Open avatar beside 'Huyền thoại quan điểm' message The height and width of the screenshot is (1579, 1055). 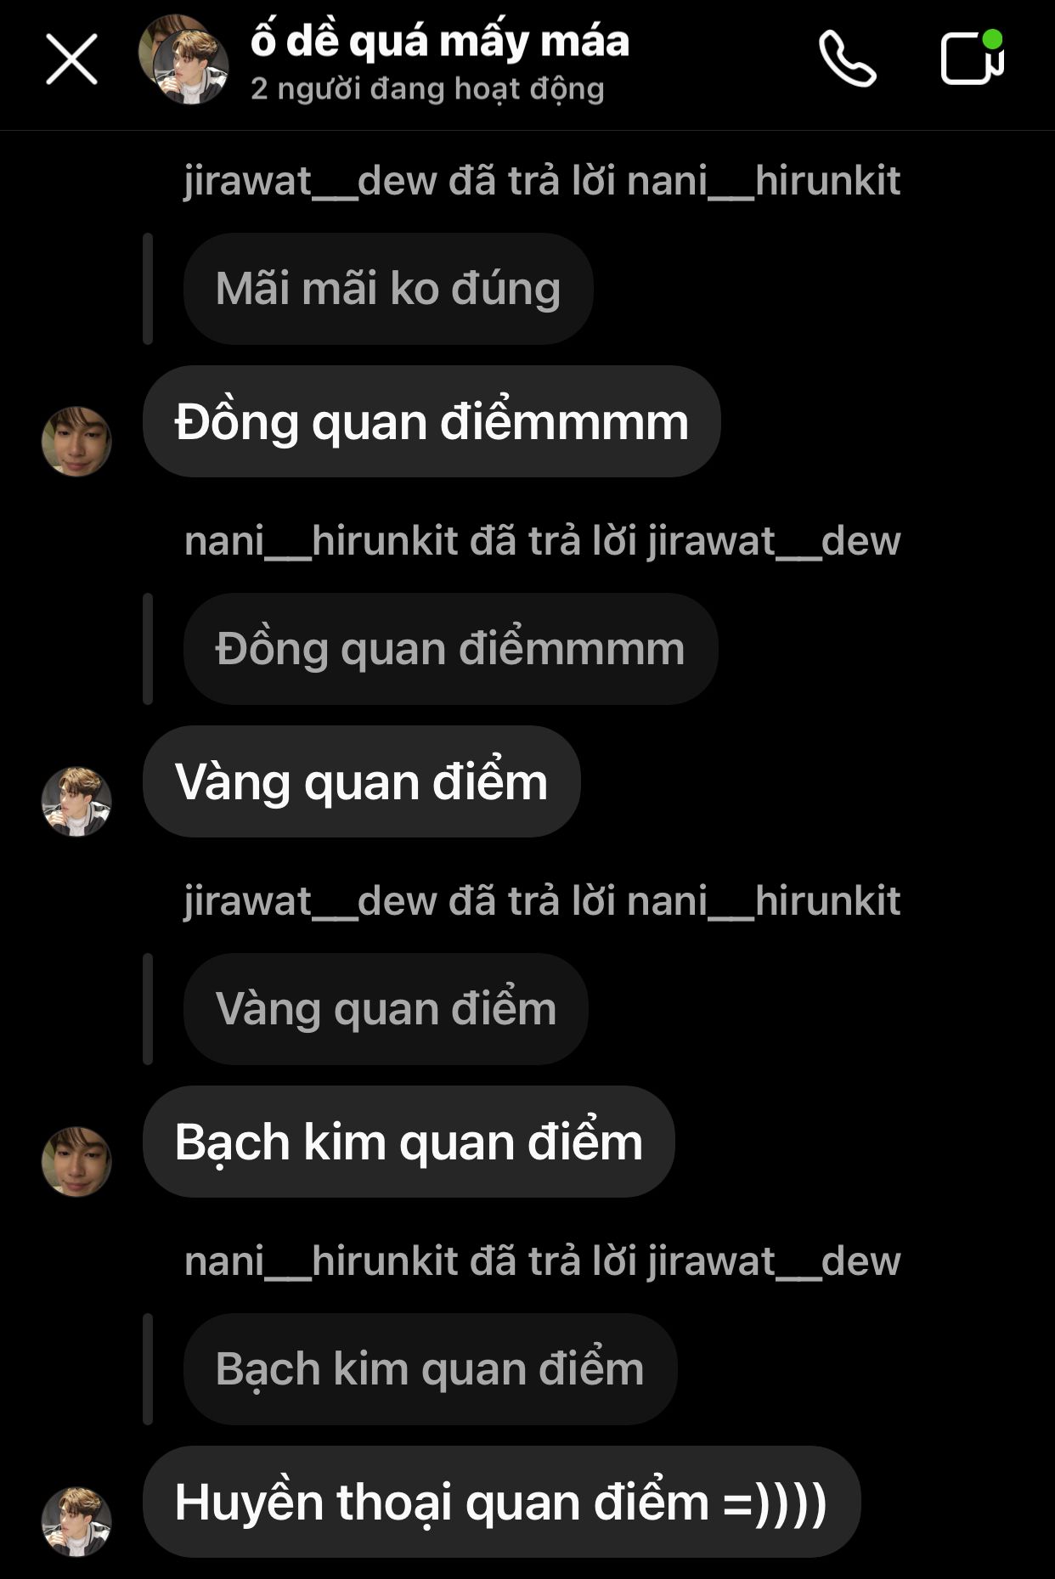[x=76, y=1521]
